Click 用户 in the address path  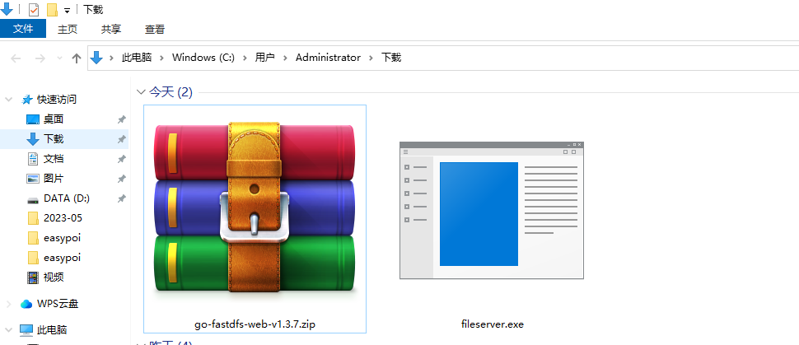(x=265, y=58)
